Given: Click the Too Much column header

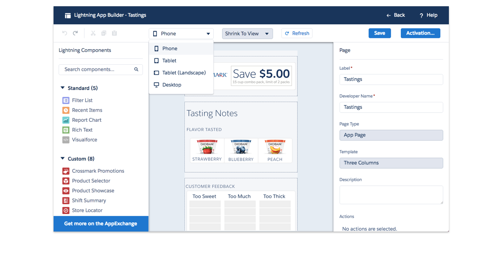Looking at the screenshot, I should (x=239, y=196).
